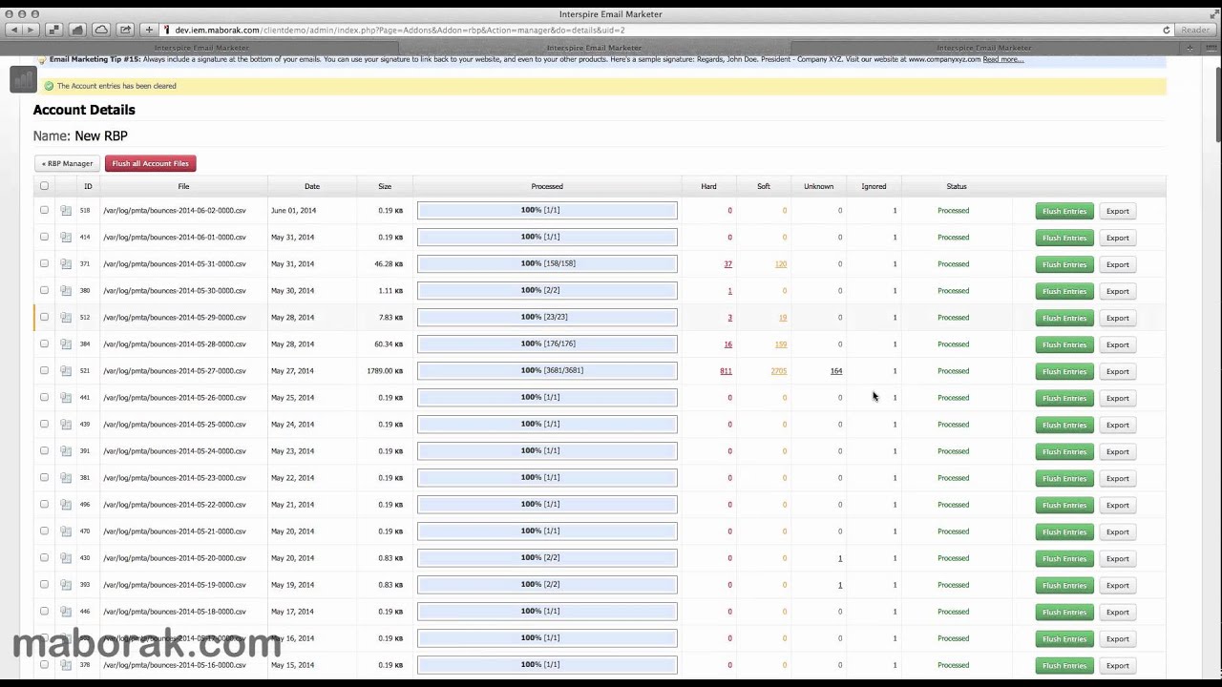Image resolution: width=1222 pixels, height=687 pixels.
Task: Flush Entries for row ID 521
Action: pyautogui.click(x=1064, y=371)
